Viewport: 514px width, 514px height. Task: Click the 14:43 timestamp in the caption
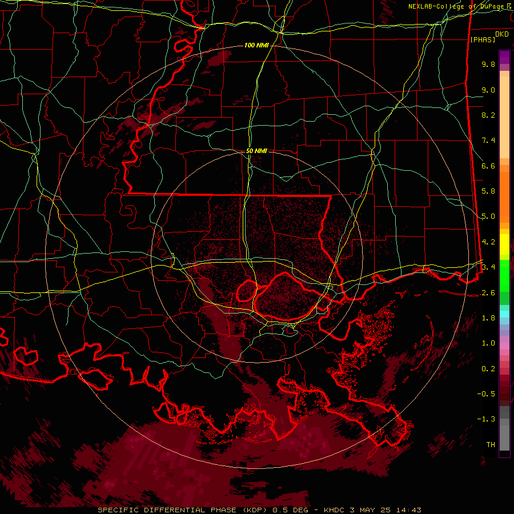pyautogui.click(x=408, y=510)
